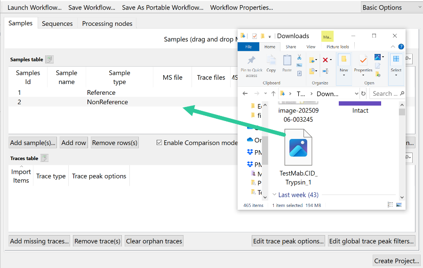Toggle the Enable Comparison mode checkbox
423x268 pixels.
(x=159, y=143)
